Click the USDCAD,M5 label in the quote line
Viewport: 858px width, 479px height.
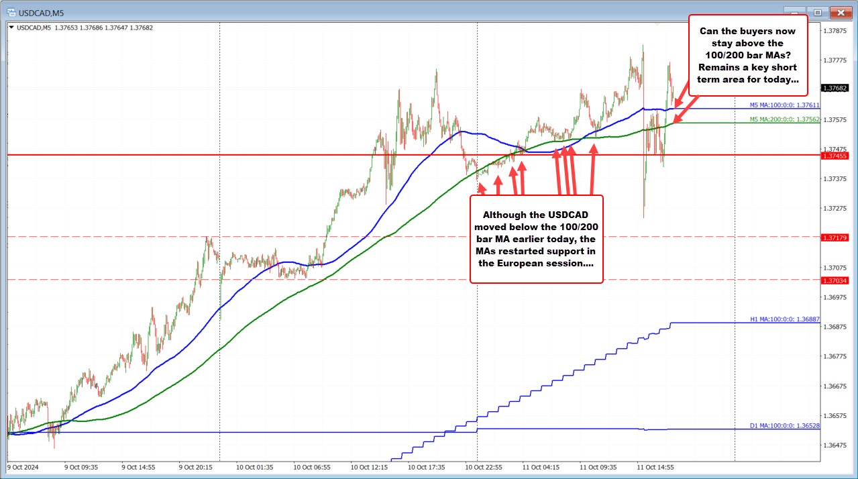tap(34, 28)
